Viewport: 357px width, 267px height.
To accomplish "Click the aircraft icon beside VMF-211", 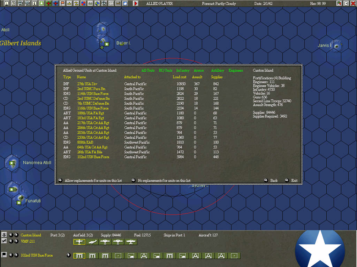I will pos(4,241).
